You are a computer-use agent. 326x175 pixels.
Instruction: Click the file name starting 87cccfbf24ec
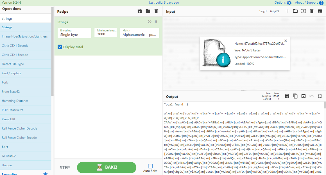pos(260,43)
